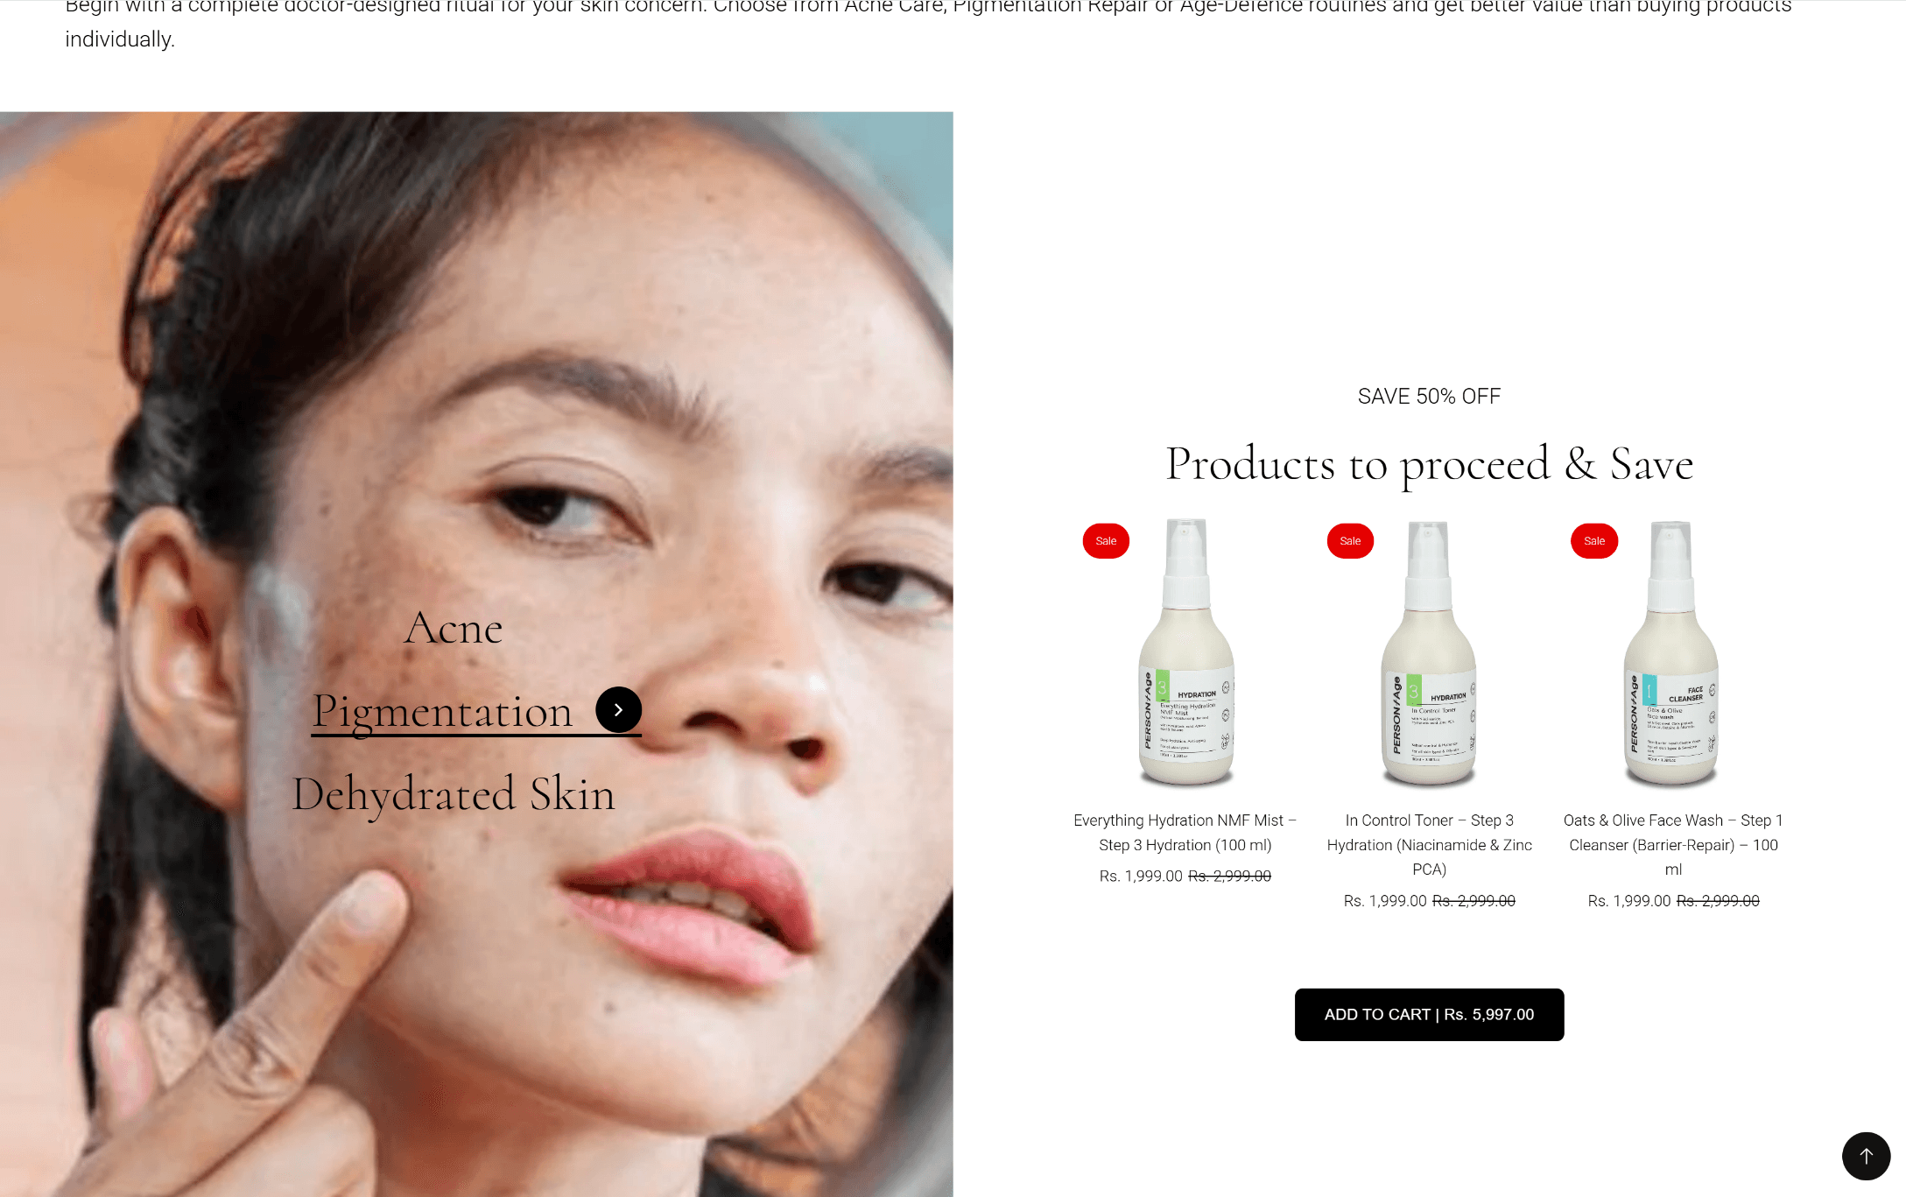Screen dimensions: 1906x1197
Task: Click the Products to proceed & Save heading
Action: [1429, 463]
